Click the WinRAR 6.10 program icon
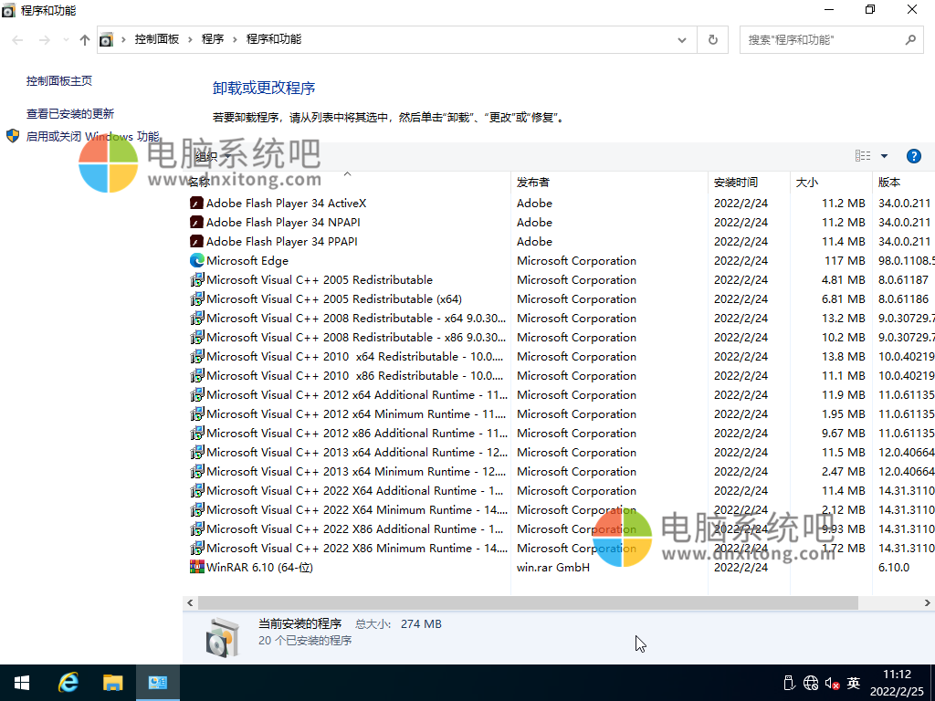Screen dimensions: 935x701 point(196,567)
